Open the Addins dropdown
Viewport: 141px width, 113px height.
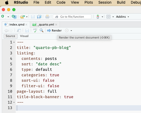(x=122, y=17)
